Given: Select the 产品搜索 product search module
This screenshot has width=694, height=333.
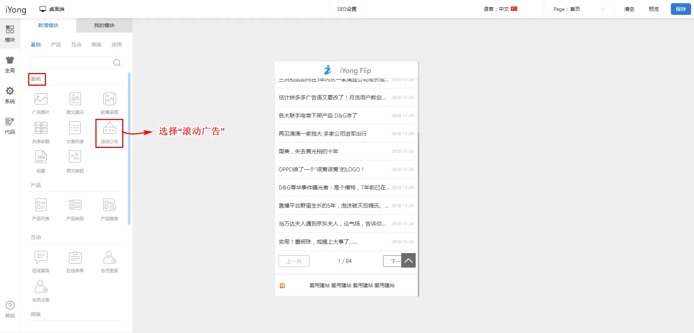Looking at the screenshot, I should pos(109,209).
